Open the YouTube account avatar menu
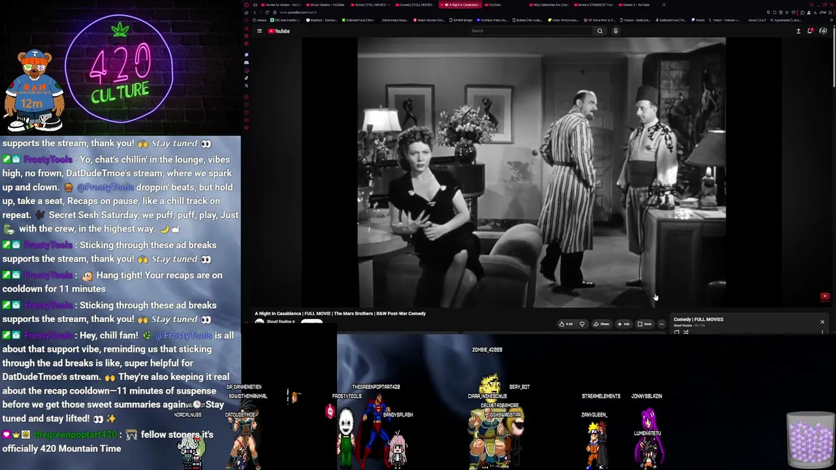 pos(823,31)
